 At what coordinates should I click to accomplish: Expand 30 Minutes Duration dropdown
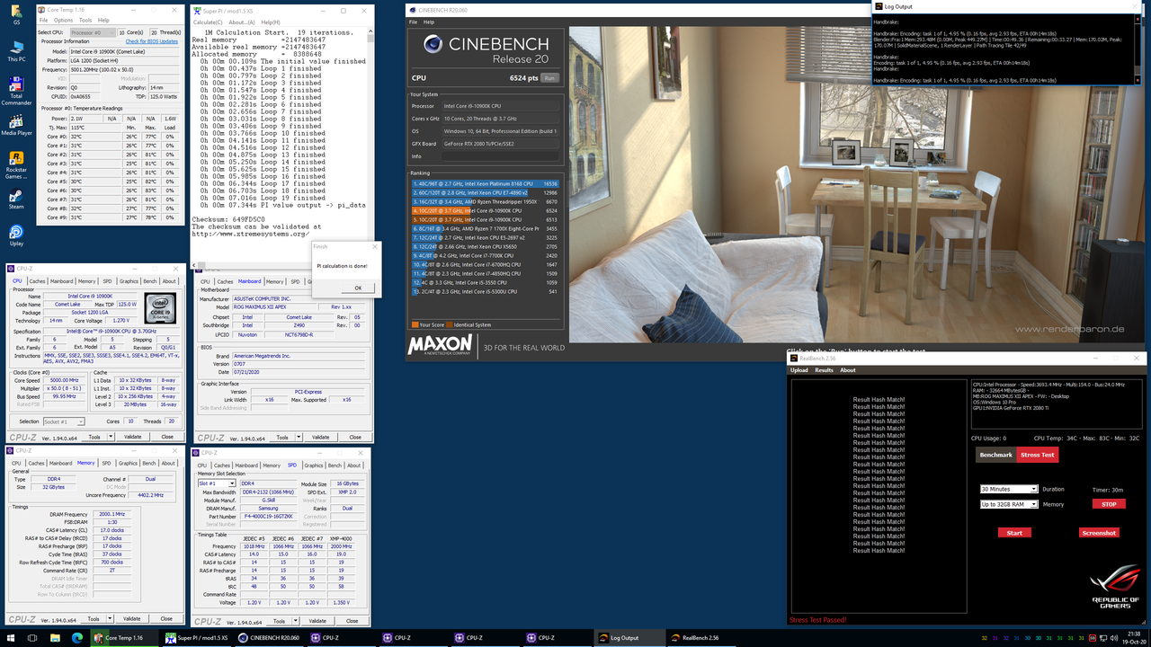click(1009, 490)
